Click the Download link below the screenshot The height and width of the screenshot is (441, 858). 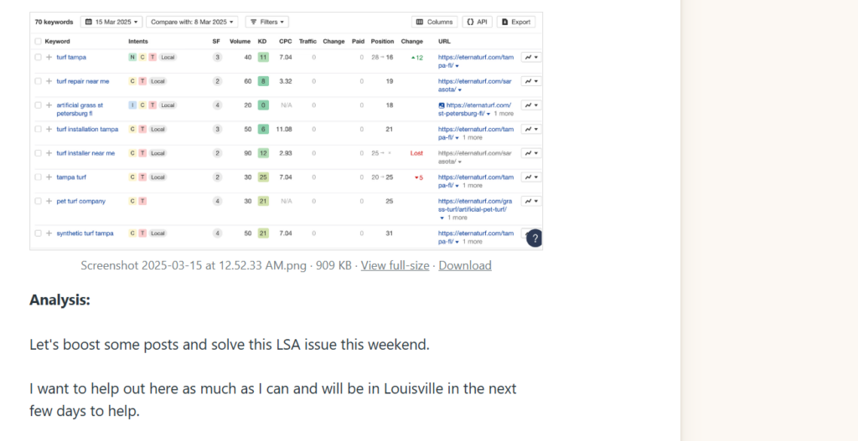tap(465, 265)
